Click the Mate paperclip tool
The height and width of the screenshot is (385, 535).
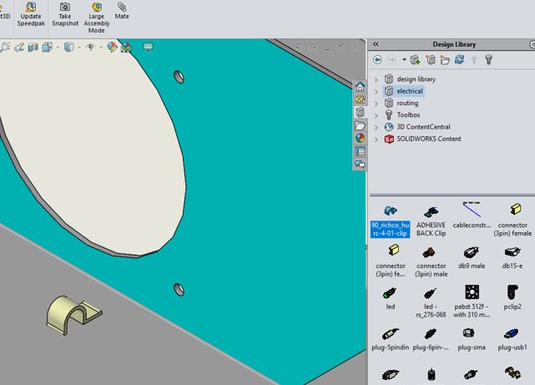point(122,11)
